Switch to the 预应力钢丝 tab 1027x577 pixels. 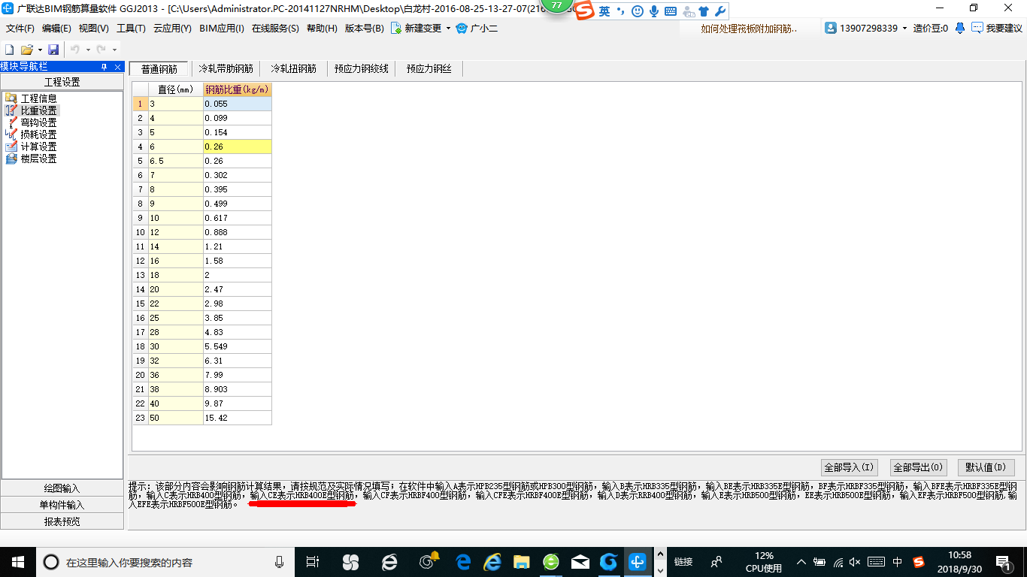point(429,69)
